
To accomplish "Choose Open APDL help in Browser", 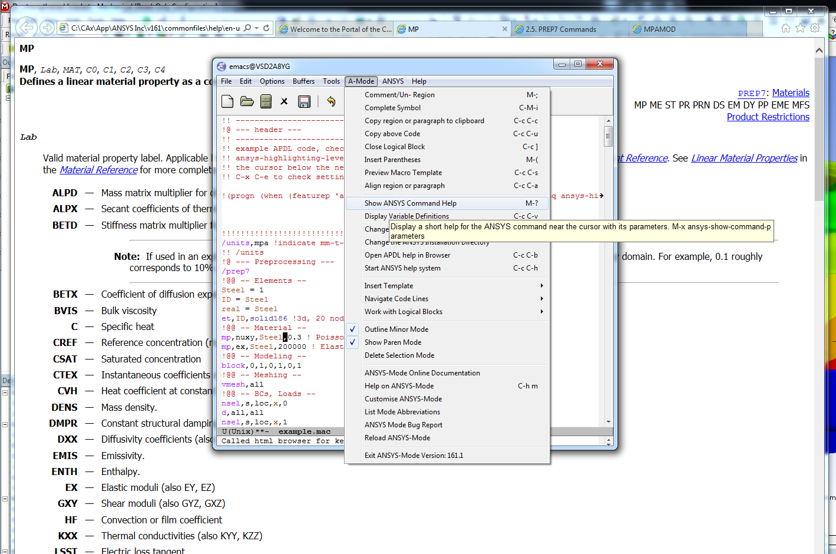I will 448,255.
